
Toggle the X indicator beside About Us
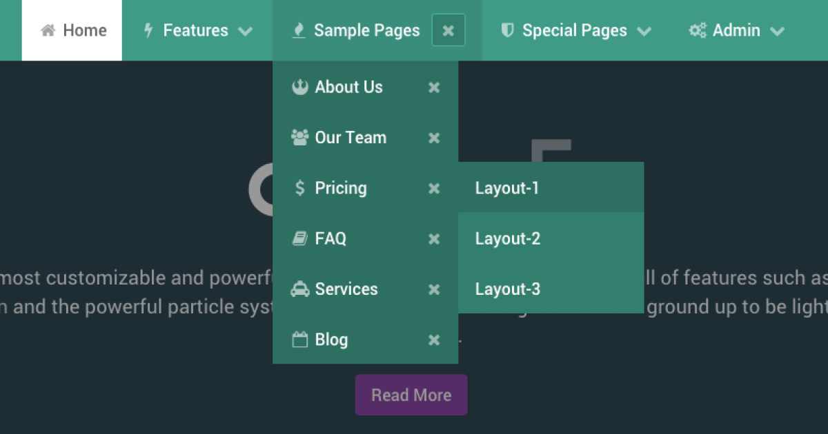(x=434, y=87)
